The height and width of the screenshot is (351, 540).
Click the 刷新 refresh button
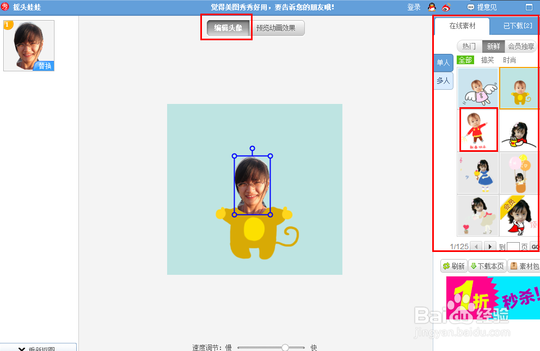pyautogui.click(x=454, y=266)
